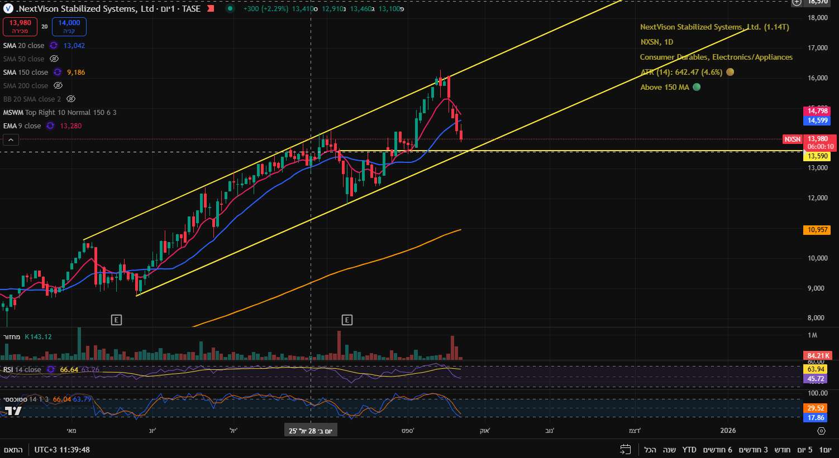Screen dimensions: 839x458
Task: Click the crosshair date label 28 יול '25
Action: [x=311, y=431]
